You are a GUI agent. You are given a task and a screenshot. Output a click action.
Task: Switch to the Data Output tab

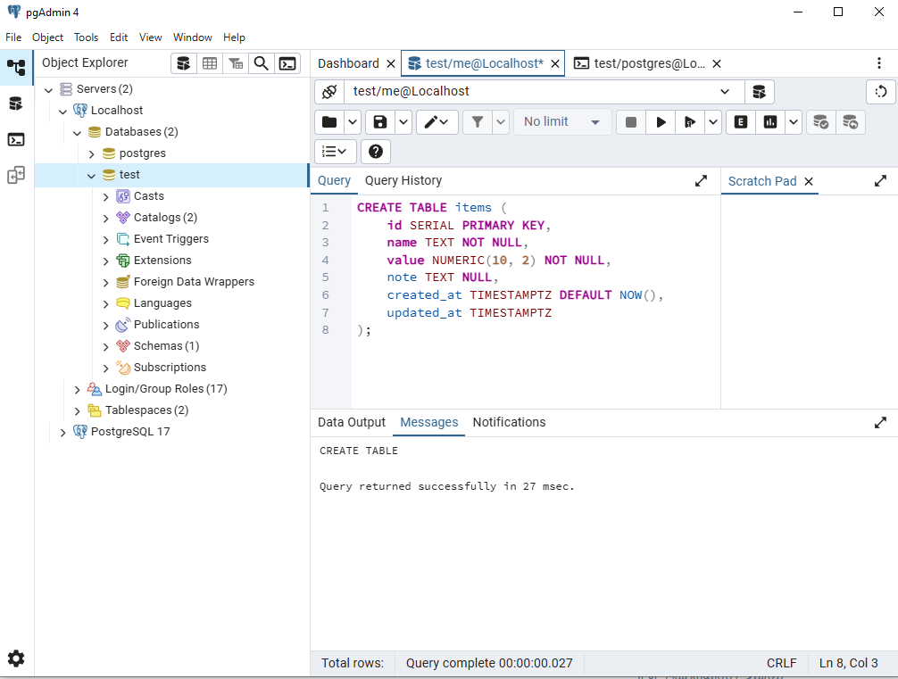[352, 423]
